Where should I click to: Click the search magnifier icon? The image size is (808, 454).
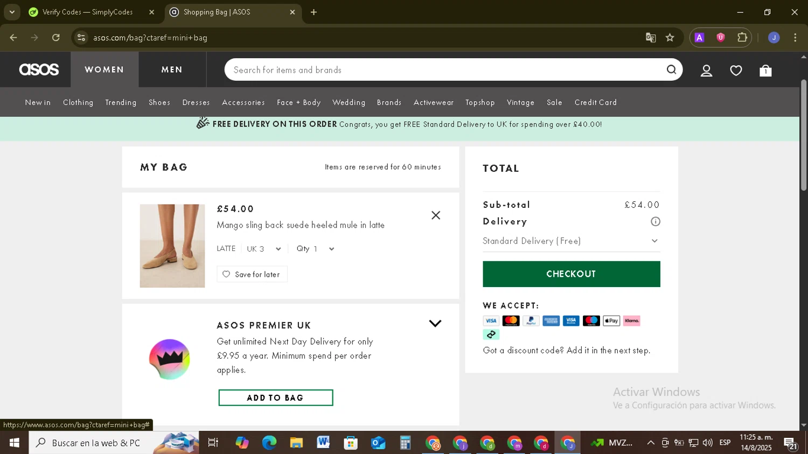point(671,69)
